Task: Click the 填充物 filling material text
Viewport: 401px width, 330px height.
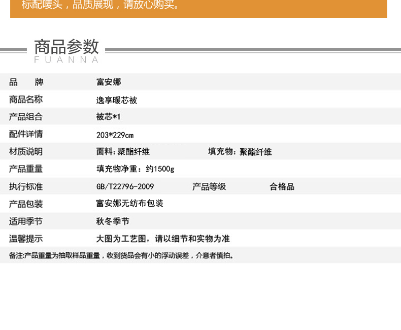Action: [240, 152]
